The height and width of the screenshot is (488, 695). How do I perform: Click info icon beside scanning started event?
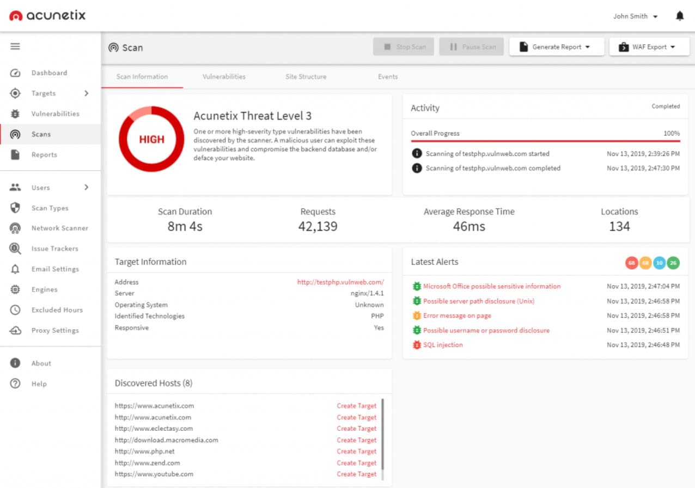(x=417, y=153)
